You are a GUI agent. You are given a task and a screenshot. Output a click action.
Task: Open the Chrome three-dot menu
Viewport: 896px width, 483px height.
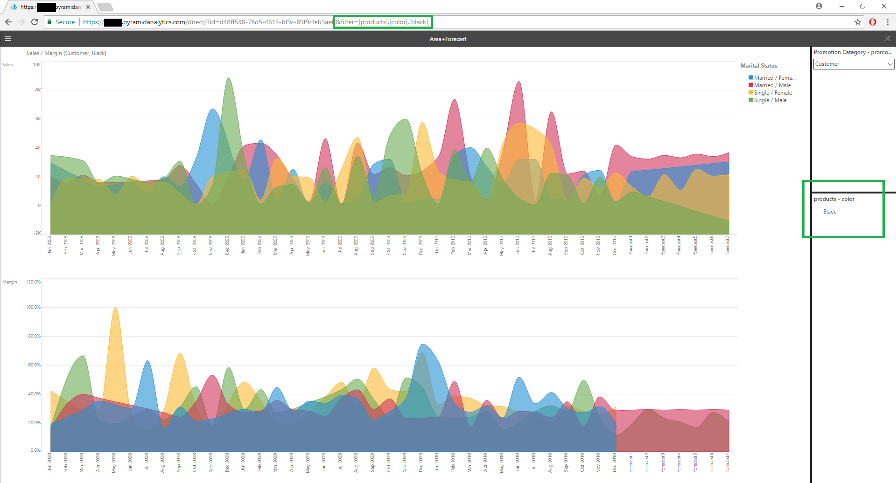[x=888, y=22]
